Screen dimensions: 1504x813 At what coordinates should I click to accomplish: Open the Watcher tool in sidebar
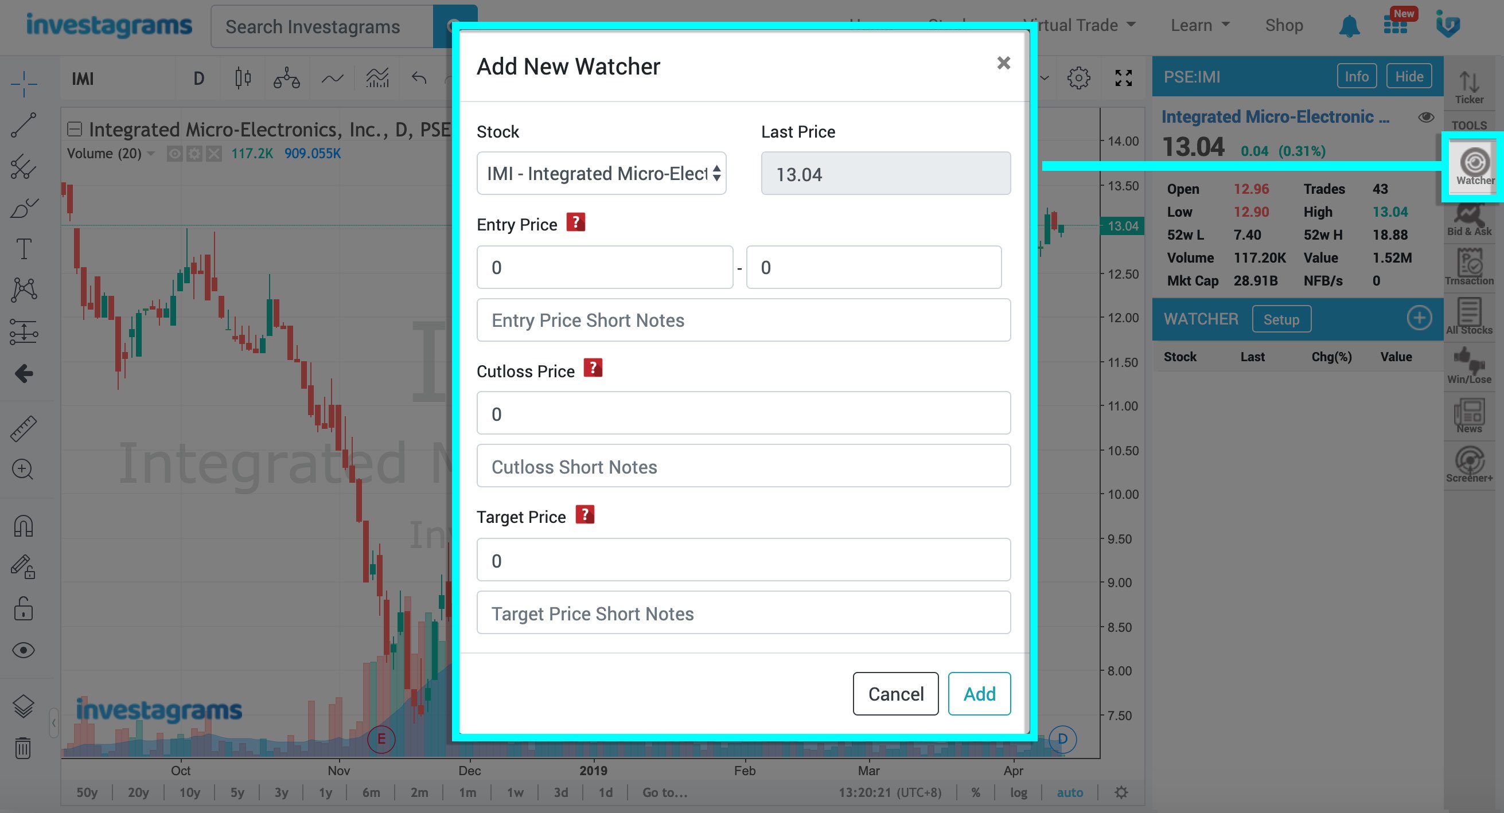click(x=1474, y=167)
